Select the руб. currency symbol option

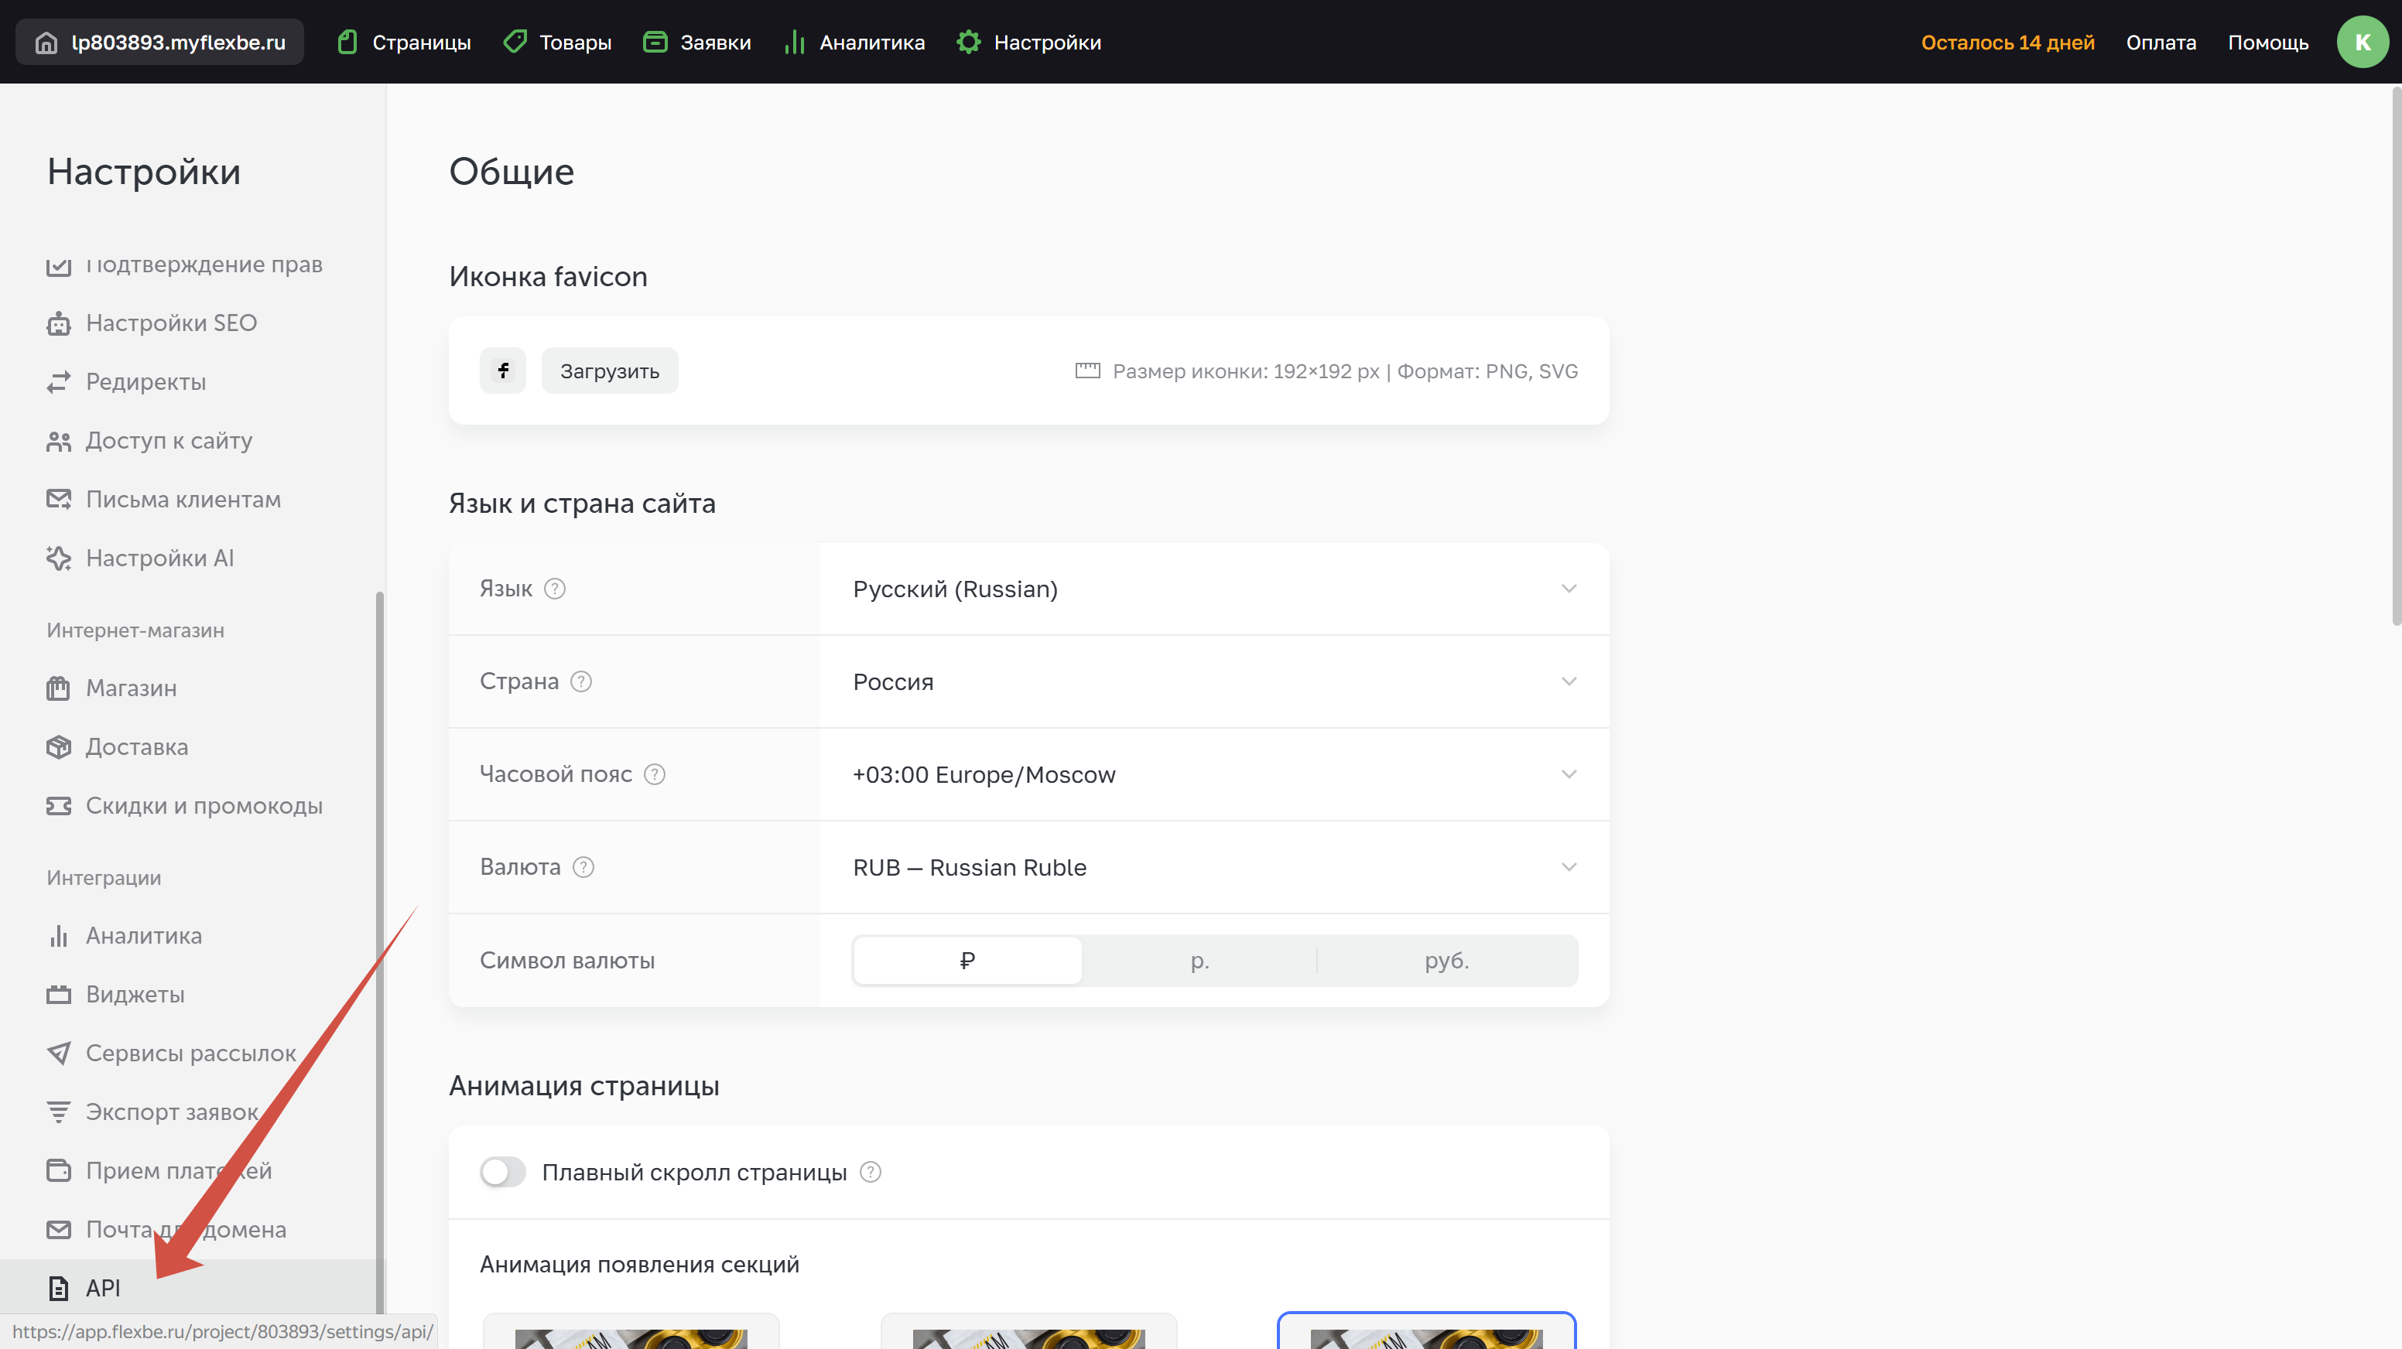point(1446,960)
